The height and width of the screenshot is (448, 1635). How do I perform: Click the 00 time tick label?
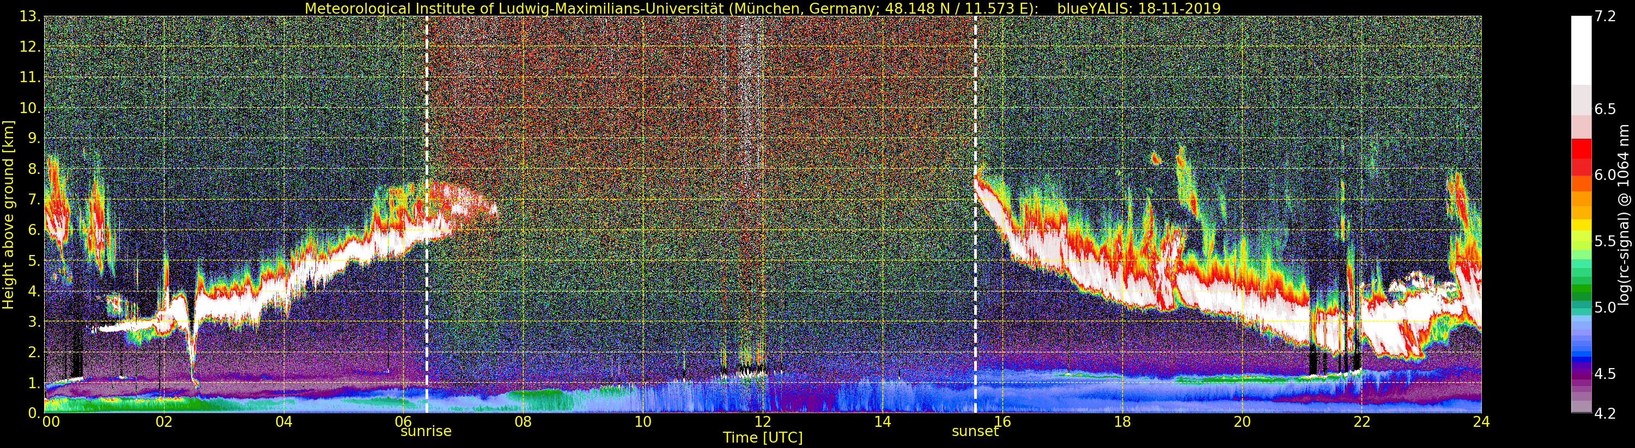click(x=51, y=422)
